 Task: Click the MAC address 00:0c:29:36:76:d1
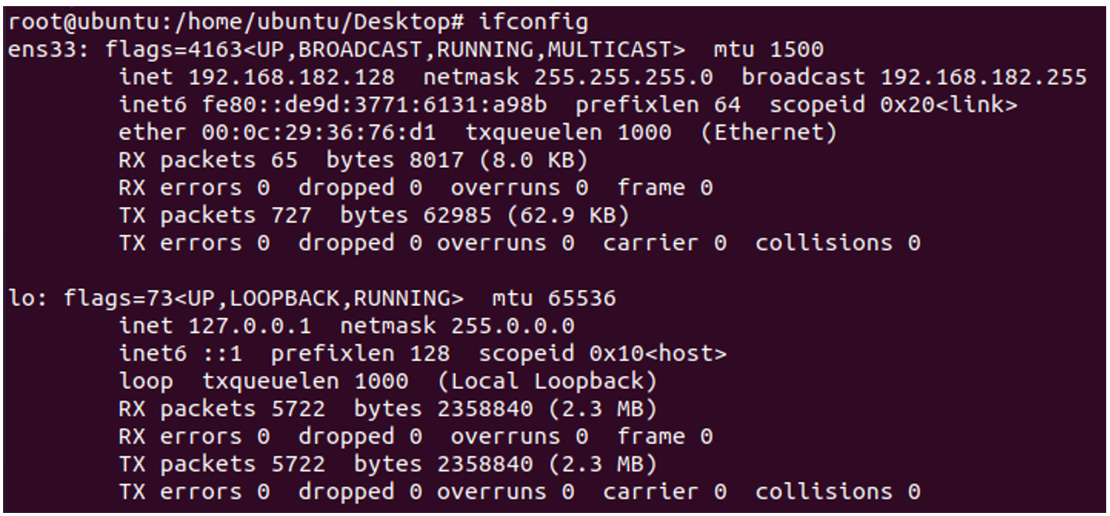coord(319,133)
